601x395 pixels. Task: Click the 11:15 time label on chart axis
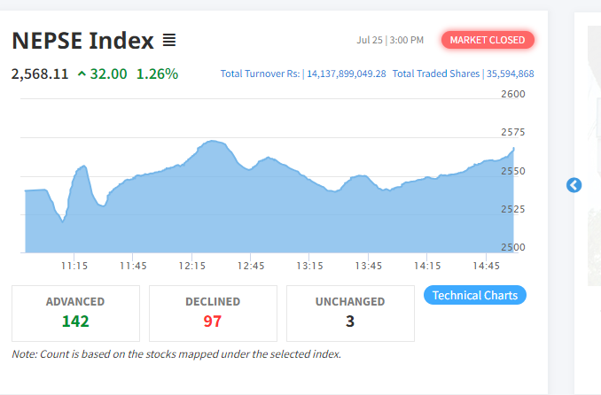point(74,266)
